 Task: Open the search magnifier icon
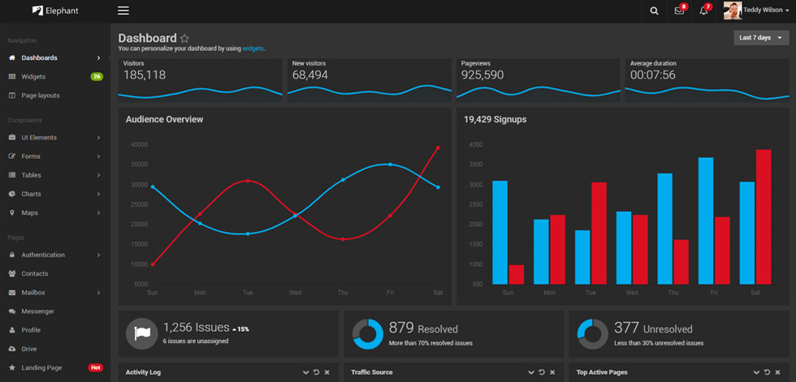654,11
